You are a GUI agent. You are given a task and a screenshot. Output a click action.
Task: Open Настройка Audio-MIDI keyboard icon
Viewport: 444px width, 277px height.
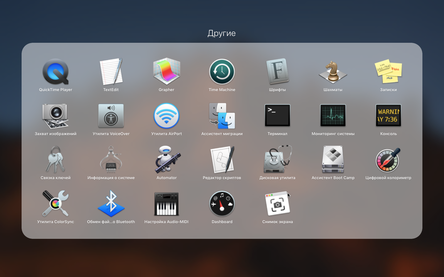tap(166, 204)
